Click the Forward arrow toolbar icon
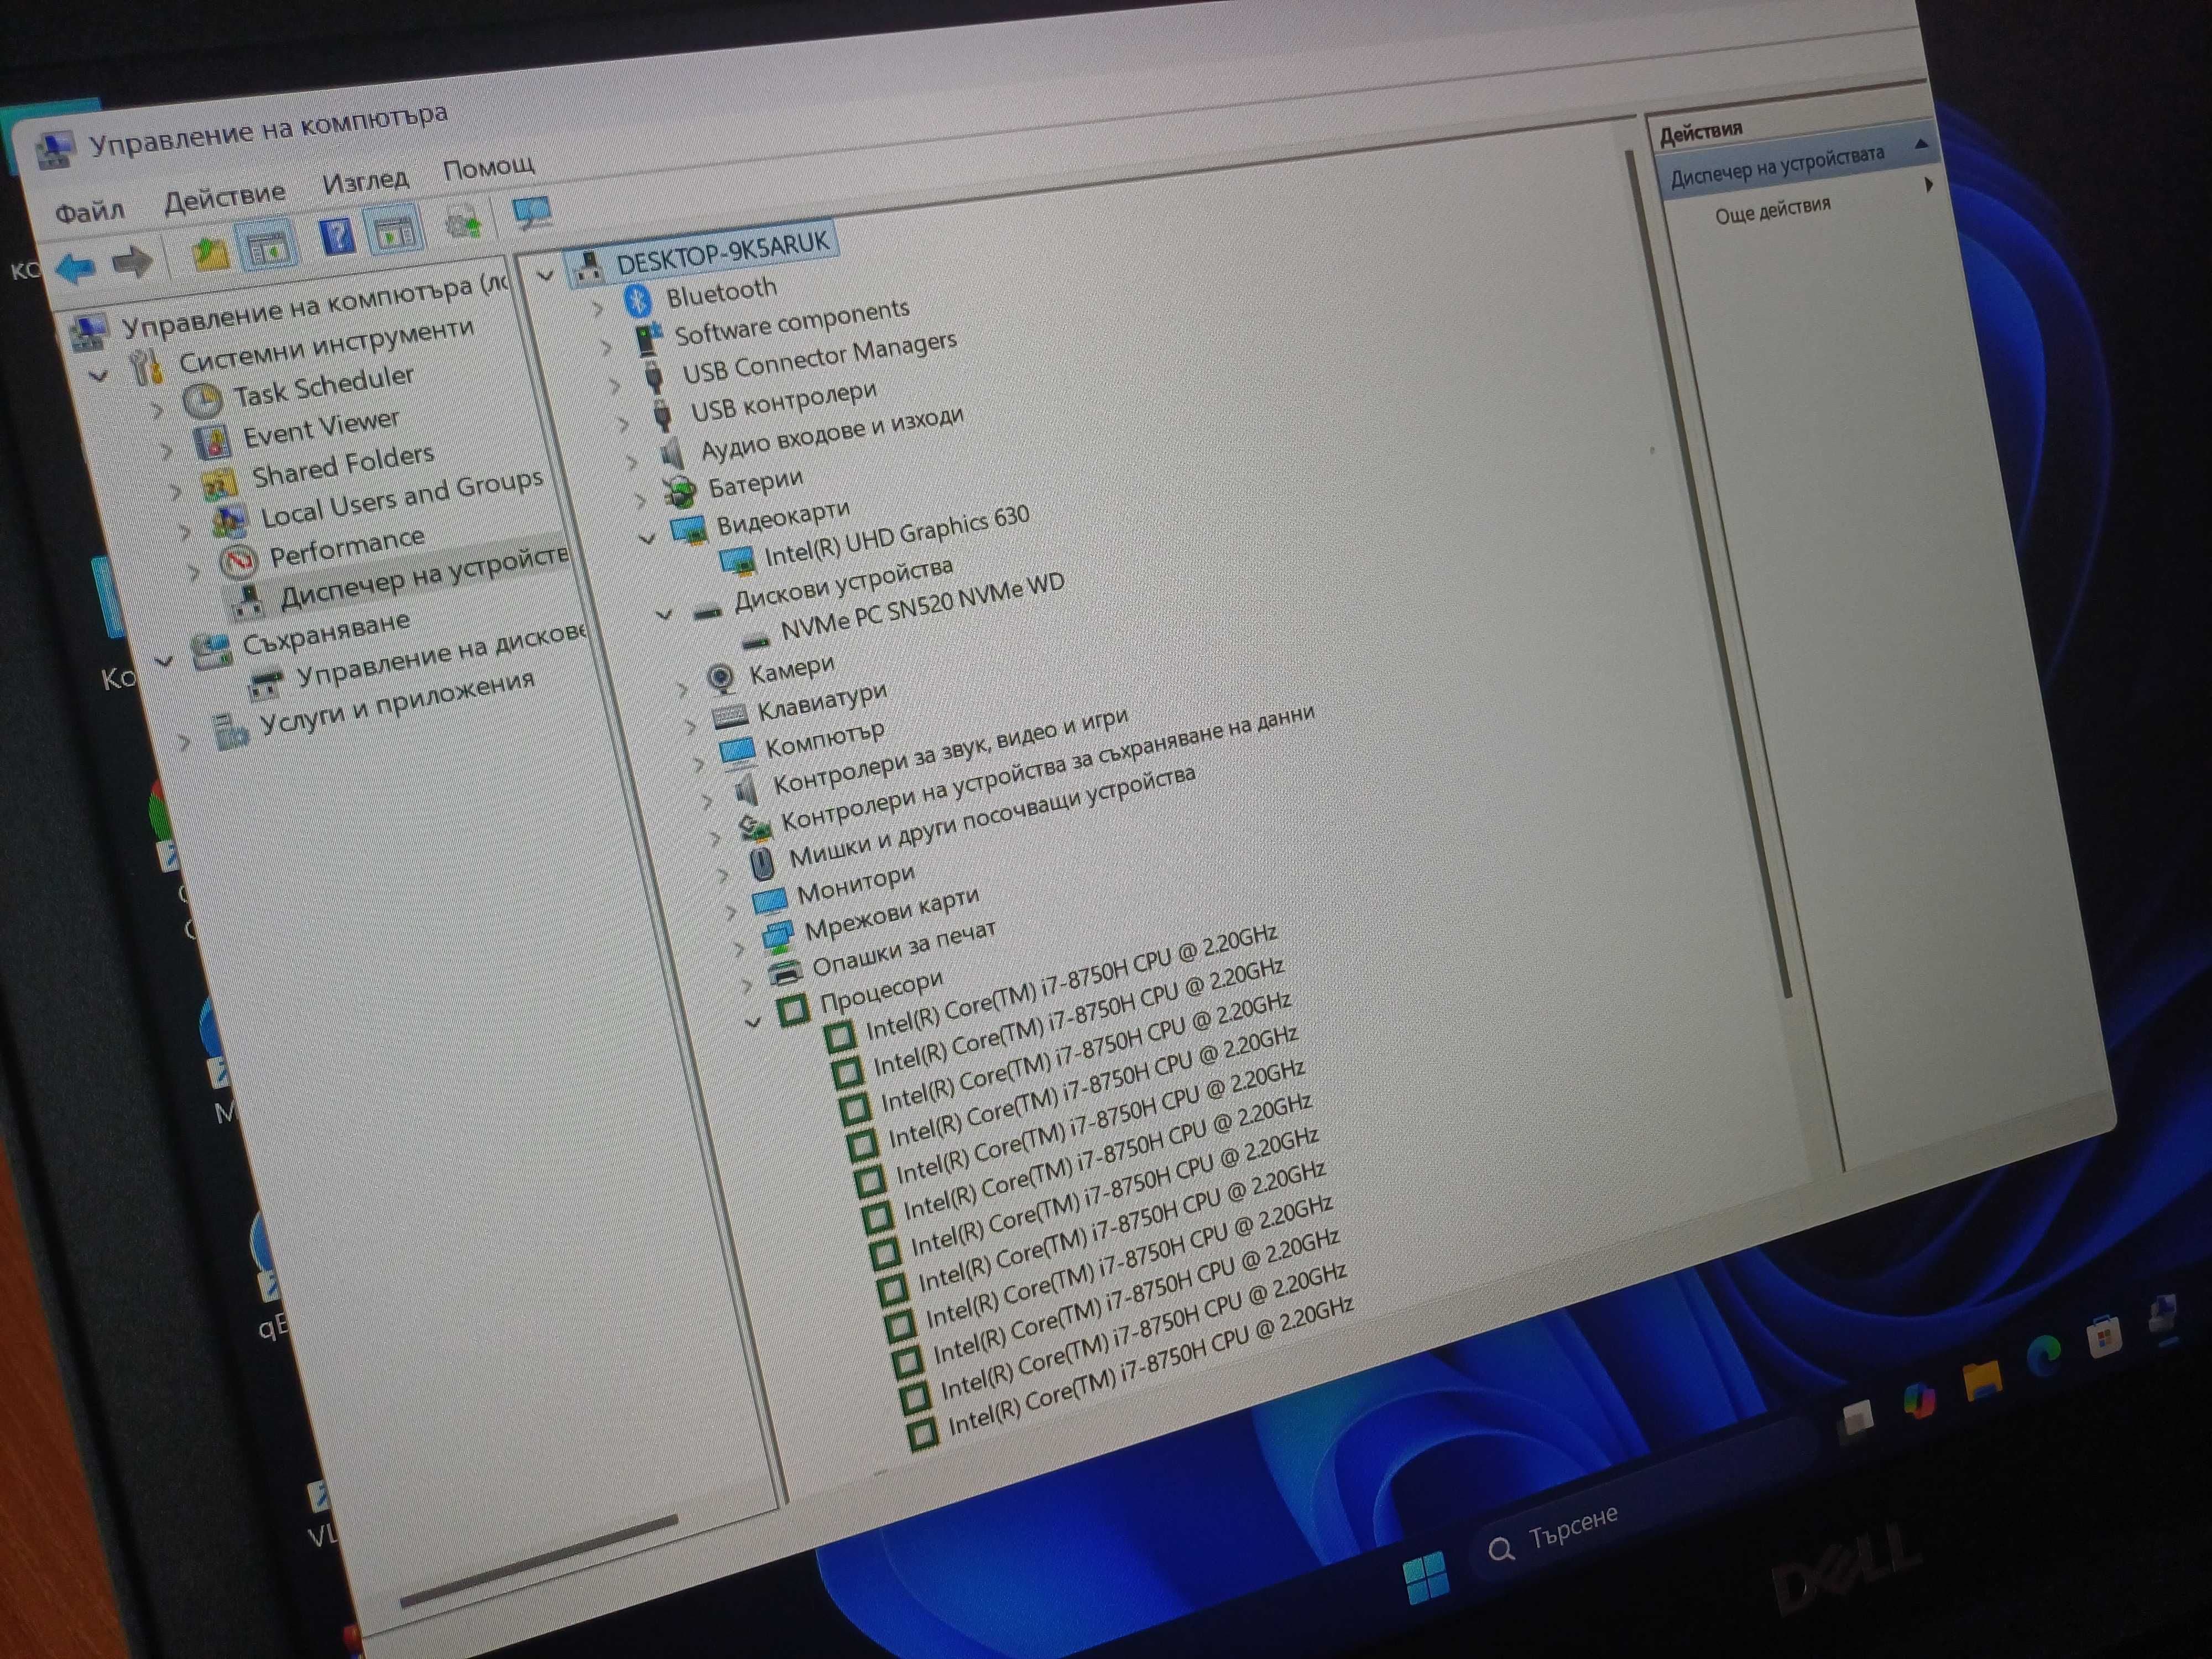Viewport: 2212px width, 1659px height. click(131, 262)
